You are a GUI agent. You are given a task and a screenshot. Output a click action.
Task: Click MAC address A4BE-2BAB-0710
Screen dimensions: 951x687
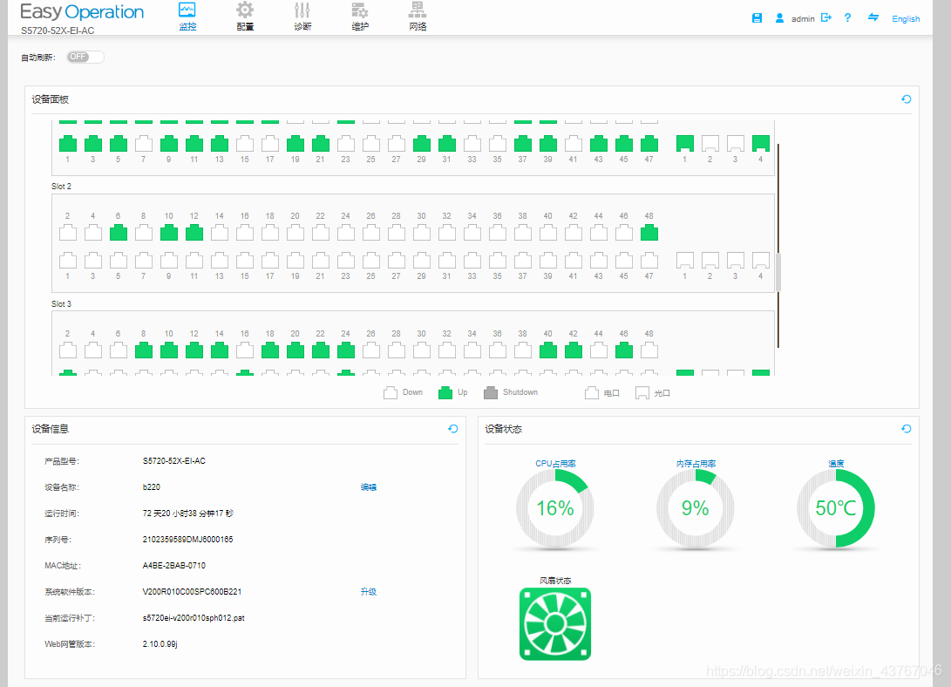[x=174, y=566]
